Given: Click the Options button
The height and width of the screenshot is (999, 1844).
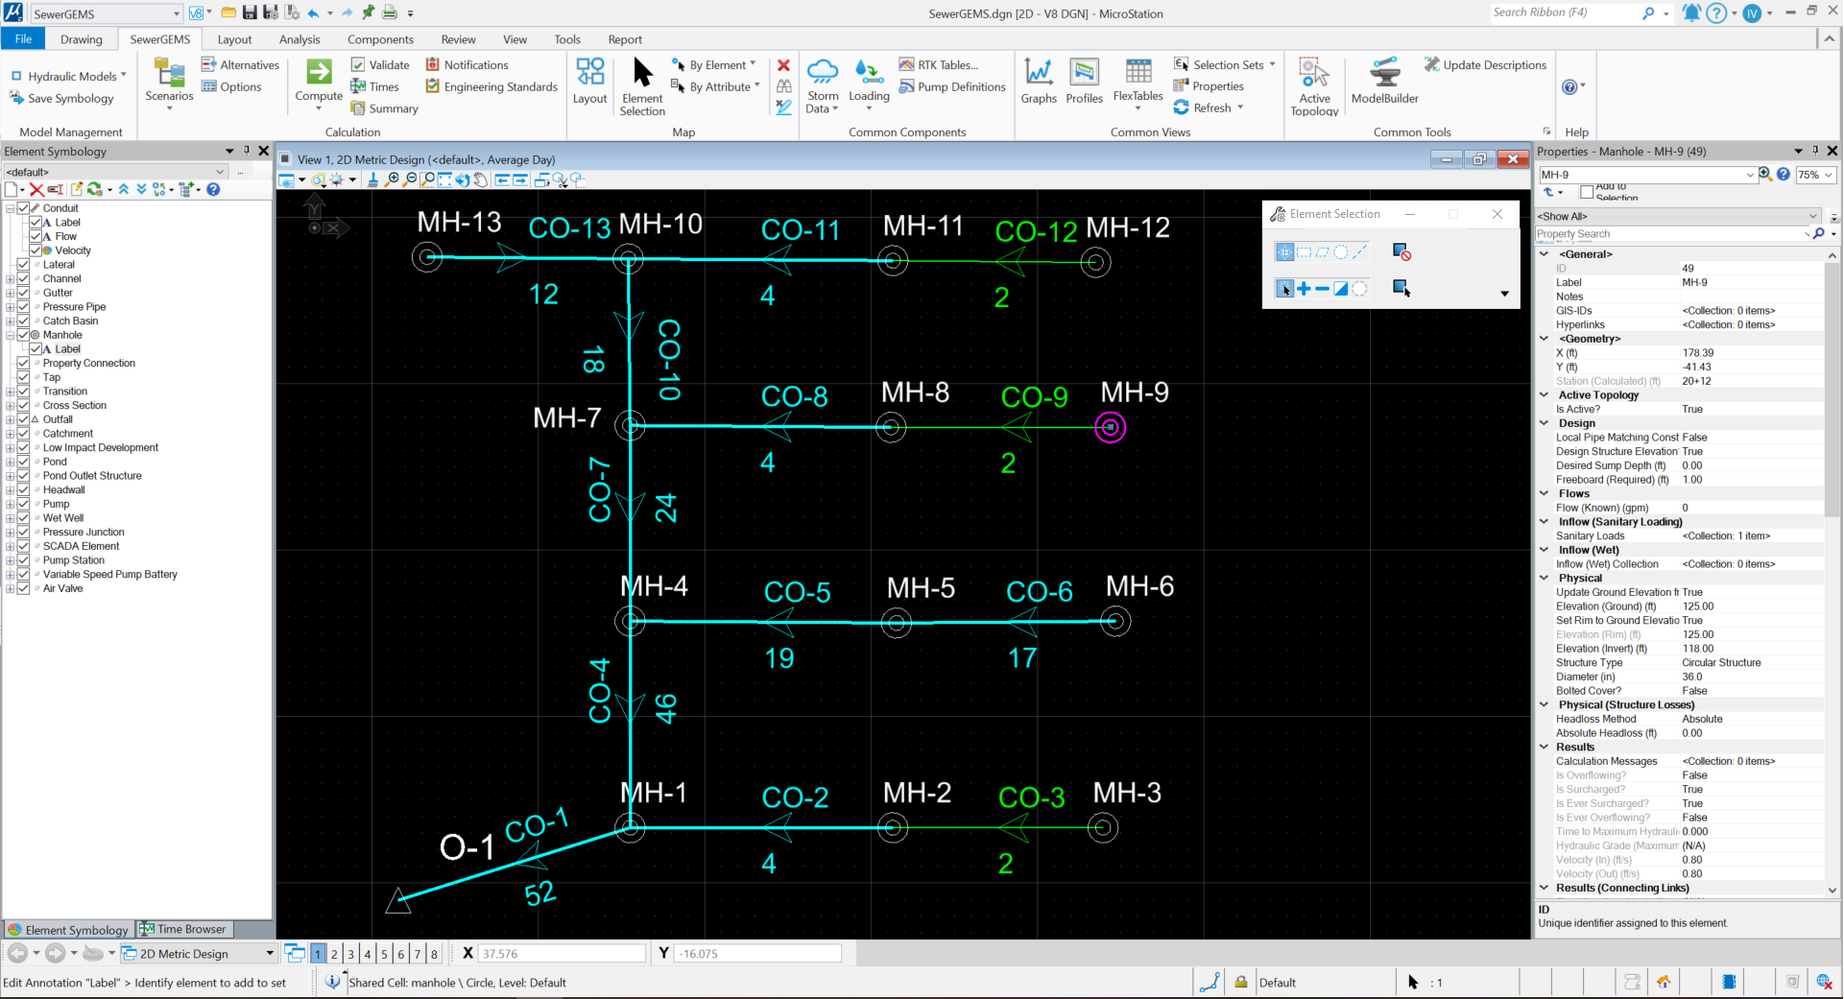Looking at the screenshot, I should coord(231,86).
